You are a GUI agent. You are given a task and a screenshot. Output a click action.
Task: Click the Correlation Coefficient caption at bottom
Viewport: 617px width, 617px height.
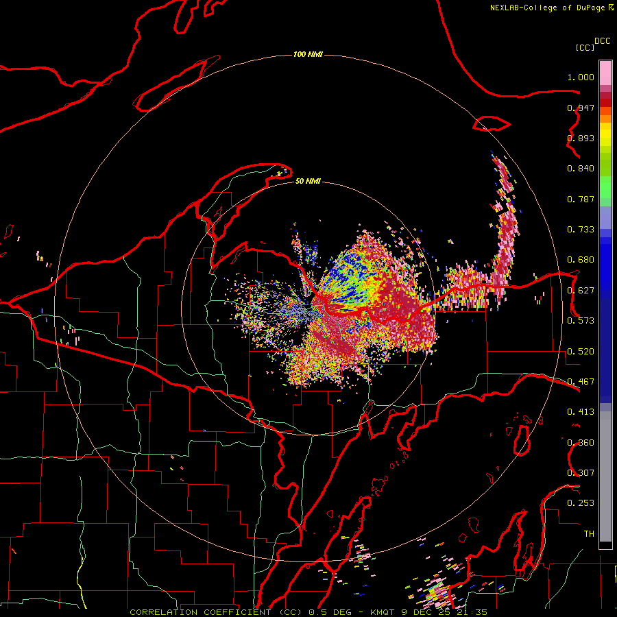(x=308, y=612)
